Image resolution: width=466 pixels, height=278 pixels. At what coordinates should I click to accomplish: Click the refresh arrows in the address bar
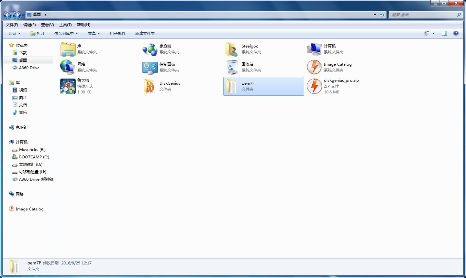tap(382, 15)
